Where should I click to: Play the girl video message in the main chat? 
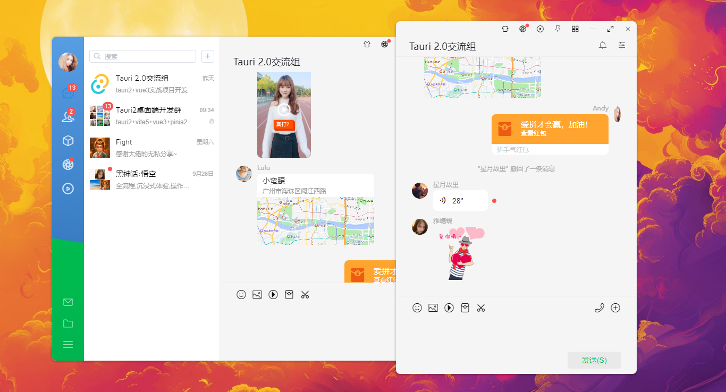284,110
